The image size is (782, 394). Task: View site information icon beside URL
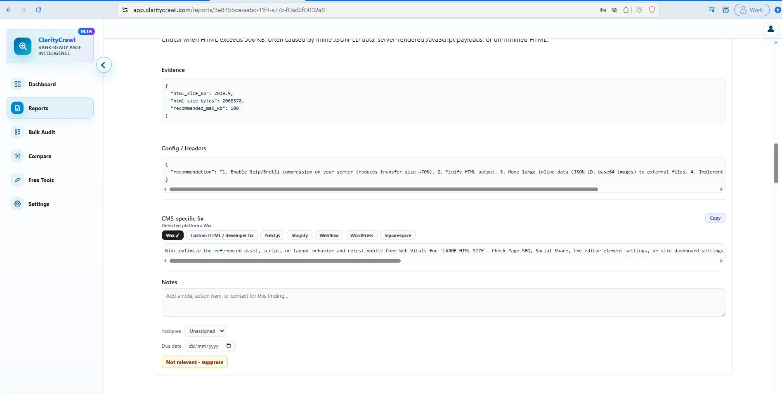click(x=125, y=10)
